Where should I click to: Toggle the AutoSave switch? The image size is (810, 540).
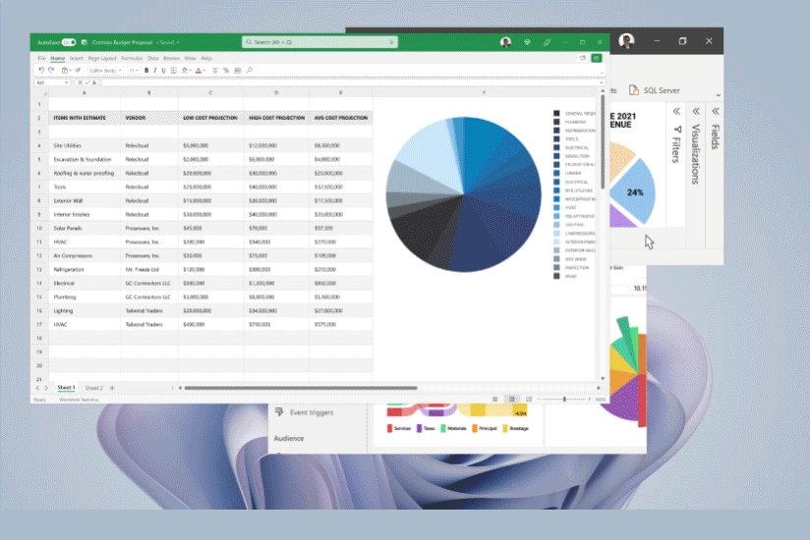click(68, 43)
